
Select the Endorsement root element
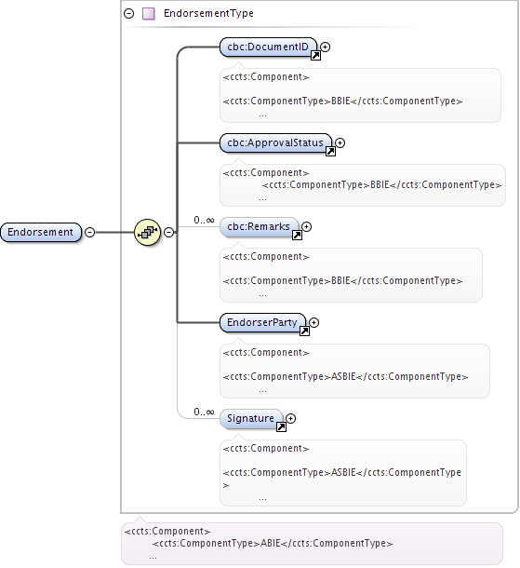(41, 232)
